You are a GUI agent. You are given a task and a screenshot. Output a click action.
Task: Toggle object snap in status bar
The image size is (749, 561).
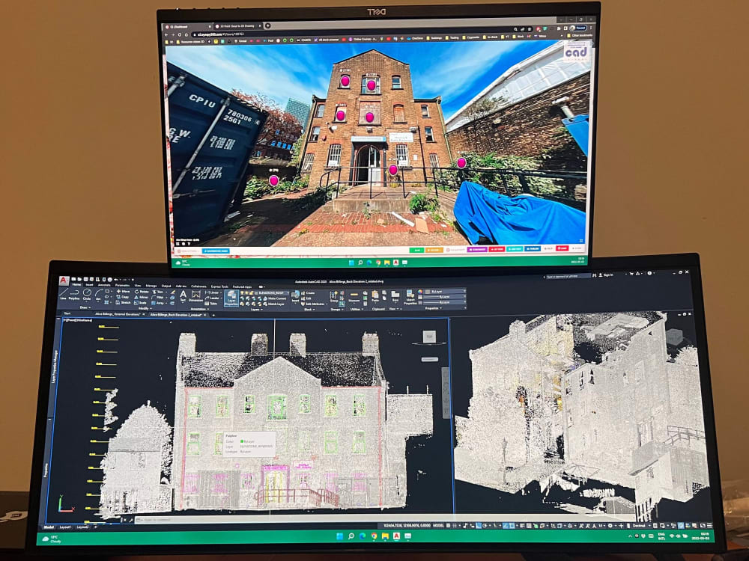point(512,525)
